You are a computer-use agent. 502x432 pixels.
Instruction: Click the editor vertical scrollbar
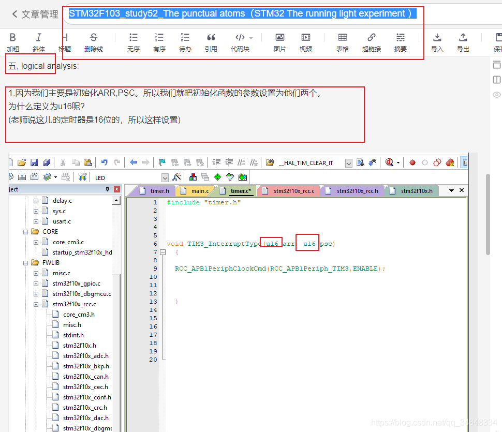click(x=488, y=214)
